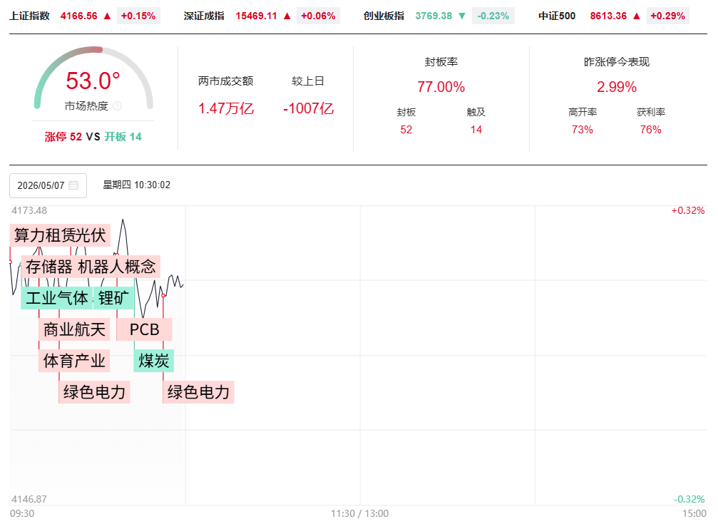Screen dimensions: 718x524
Task: Click the 两市成交额 label
Action: pos(226,81)
